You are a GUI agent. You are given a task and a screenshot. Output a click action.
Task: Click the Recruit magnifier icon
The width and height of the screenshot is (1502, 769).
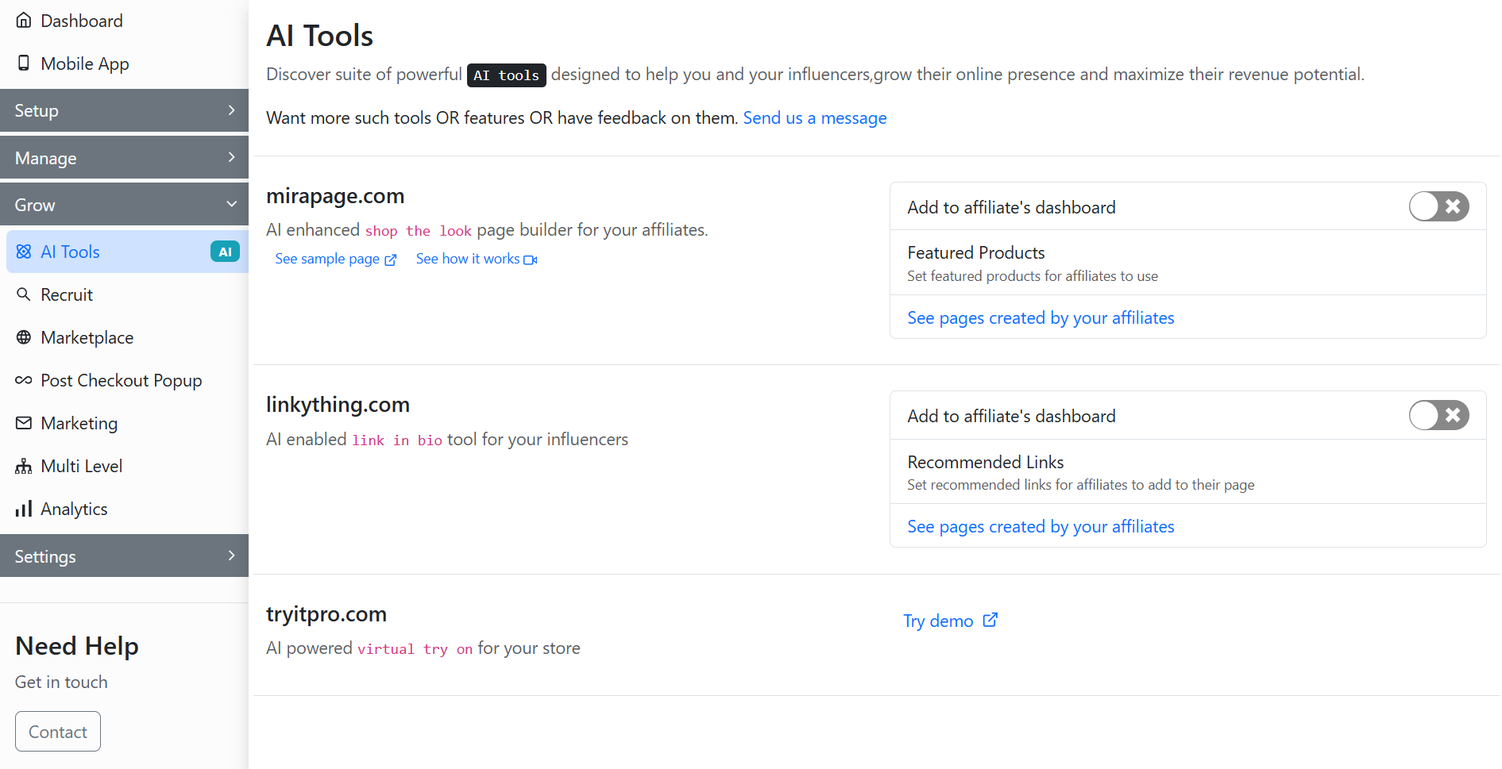click(x=24, y=294)
